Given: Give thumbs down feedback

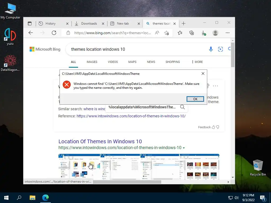Looking at the screenshot, I should pos(218,127).
